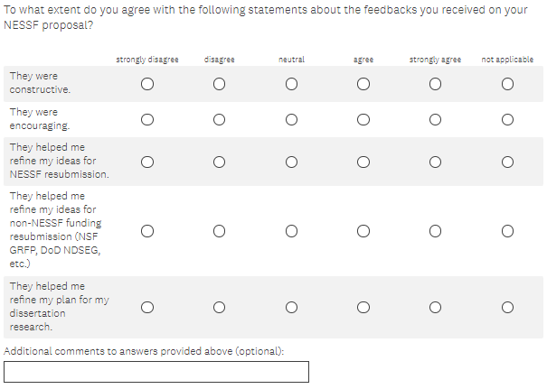Choose 'disagree' for 'They were encouraging'
547x389 pixels.
click(x=219, y=119)
